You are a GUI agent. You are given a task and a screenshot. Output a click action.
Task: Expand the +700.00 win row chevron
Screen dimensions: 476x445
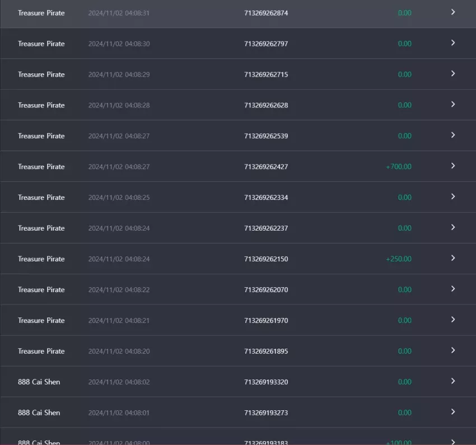(x=452, y=166)
